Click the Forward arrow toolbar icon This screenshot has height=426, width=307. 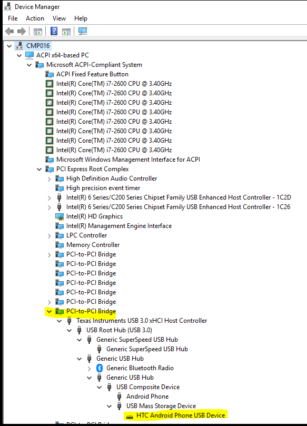tap(22, 31)
